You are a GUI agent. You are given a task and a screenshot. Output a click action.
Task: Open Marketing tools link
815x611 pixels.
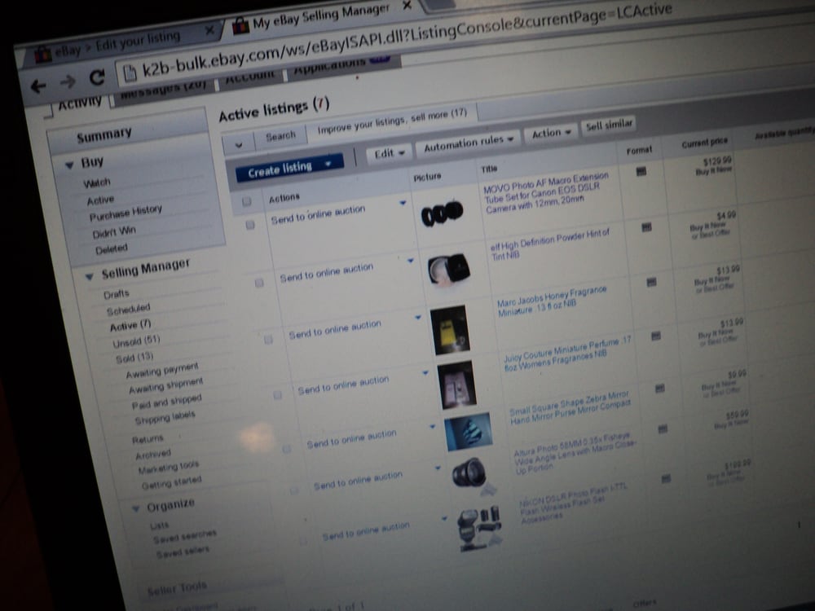(x=169, y=467)
